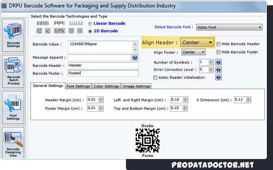Click the first 2D barcode sample icon
Viewport: 273px width, 170px height.
point(39,31)
